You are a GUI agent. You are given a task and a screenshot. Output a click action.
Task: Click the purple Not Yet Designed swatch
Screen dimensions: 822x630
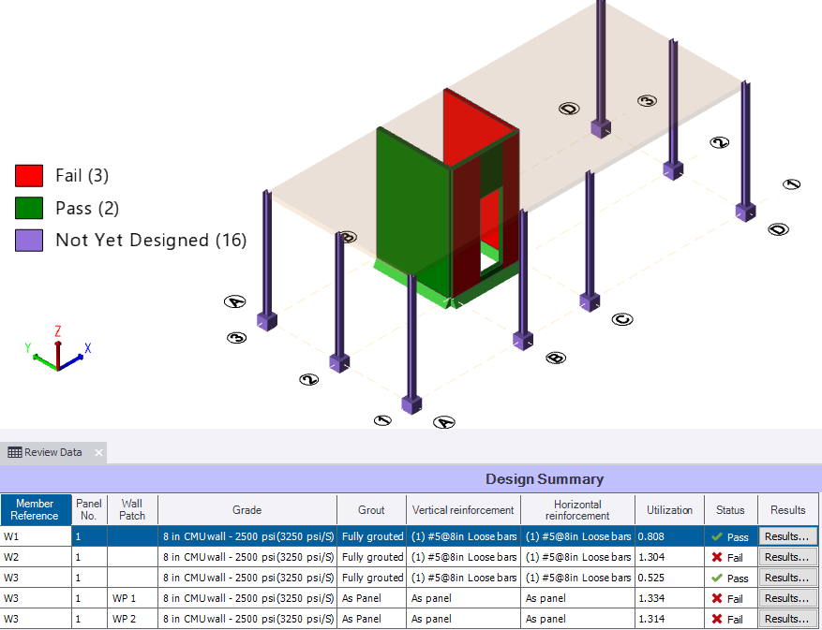29,241
